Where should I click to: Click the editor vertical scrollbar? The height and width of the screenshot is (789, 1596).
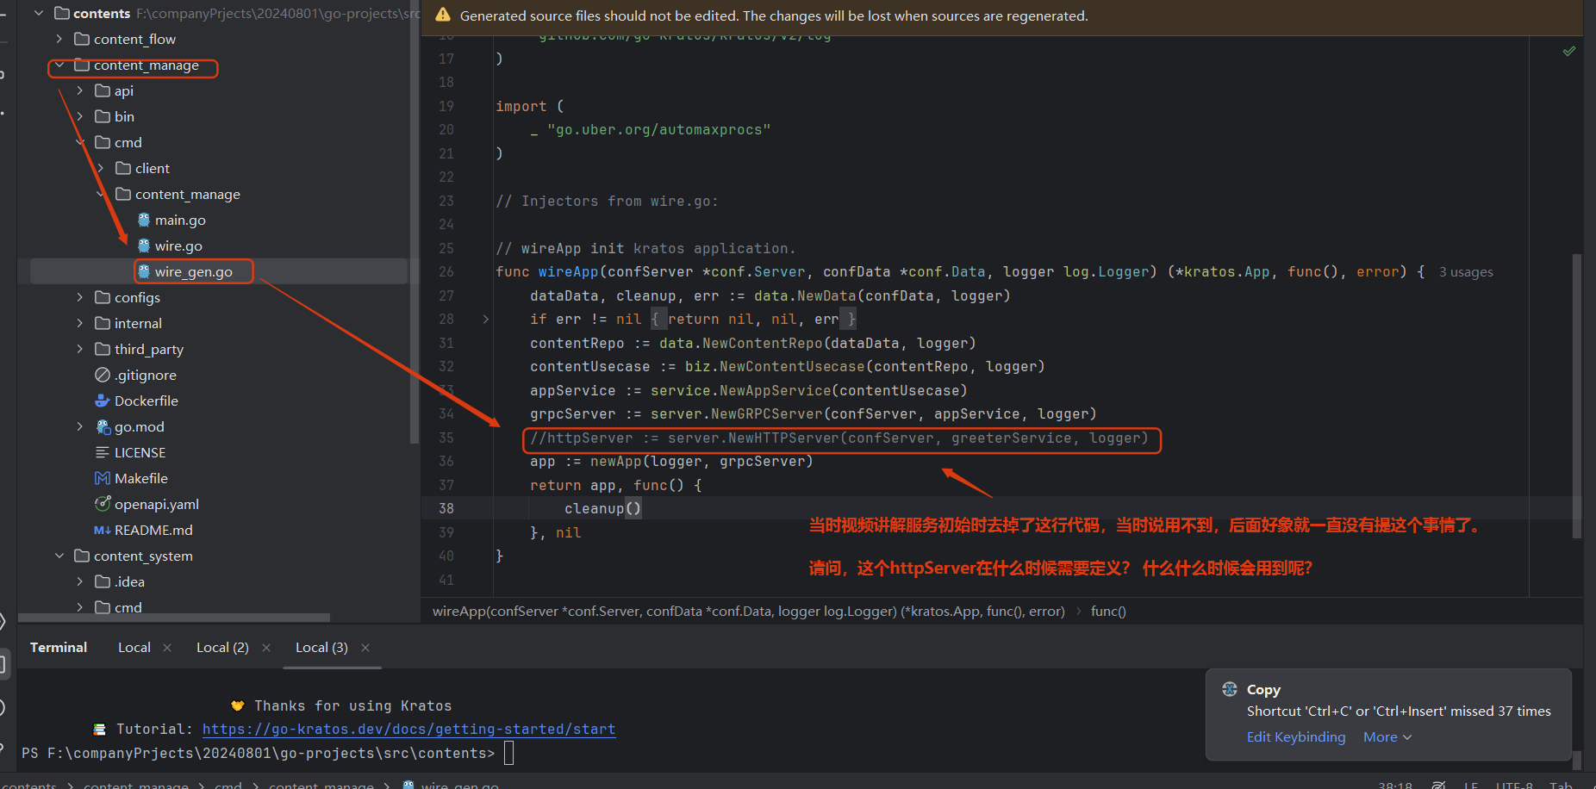[x=1576, y=396]
